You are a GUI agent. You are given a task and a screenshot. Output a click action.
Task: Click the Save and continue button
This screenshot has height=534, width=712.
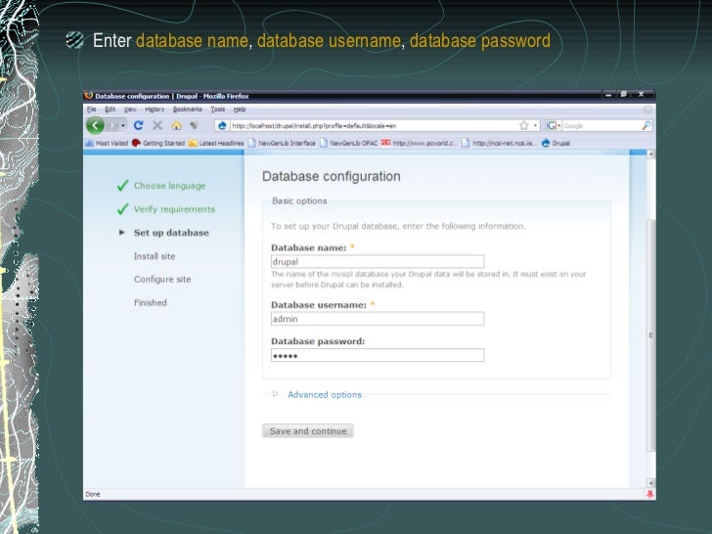click(x=308, y=431)
